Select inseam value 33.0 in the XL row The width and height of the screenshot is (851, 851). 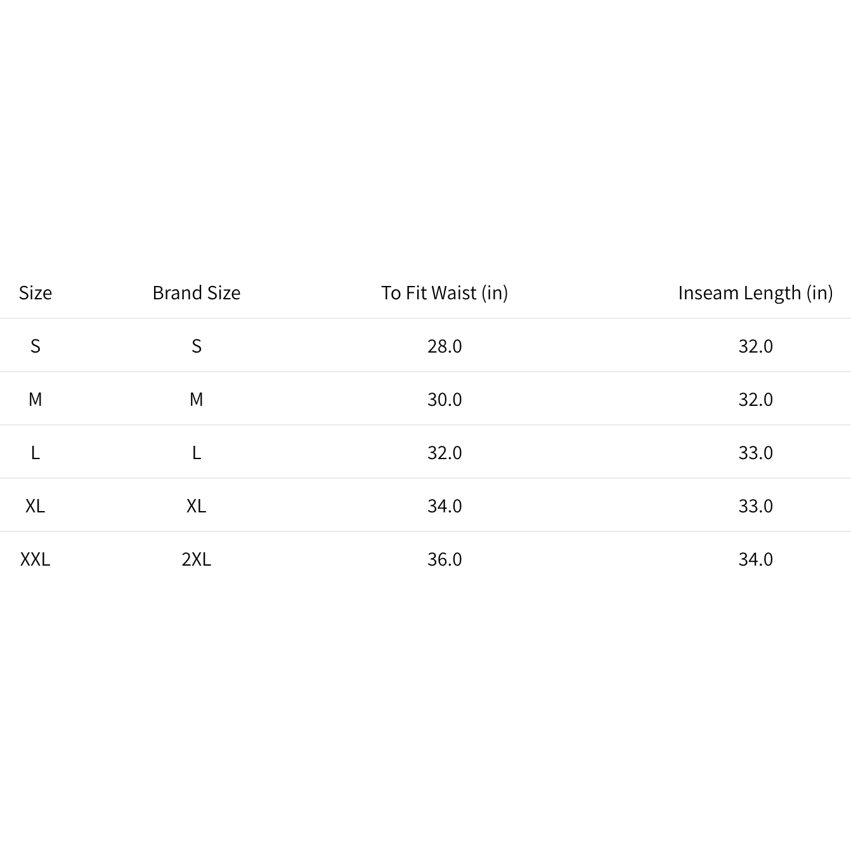(x=755, y=506)
